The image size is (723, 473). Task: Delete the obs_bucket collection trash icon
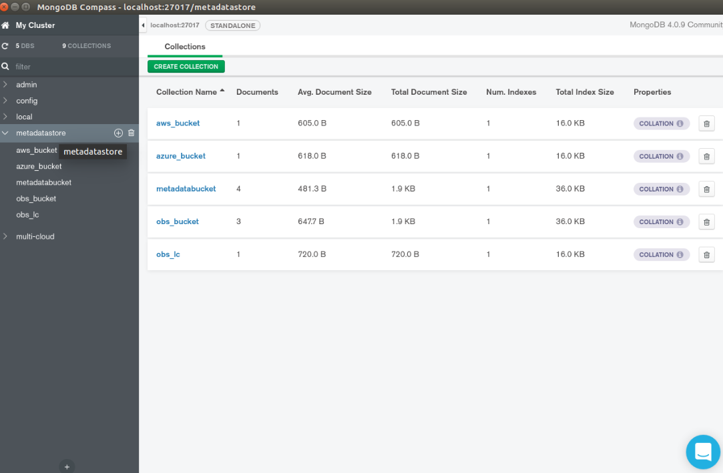tap(706, 222)
